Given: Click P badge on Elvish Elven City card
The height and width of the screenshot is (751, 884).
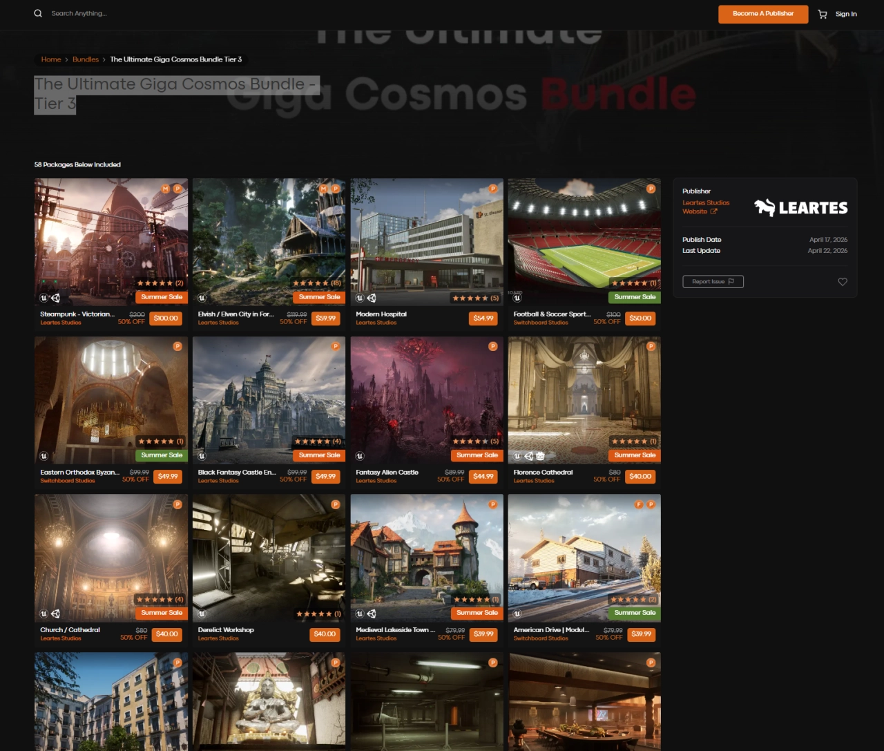Looking at the screenshot, I should coord(335,189).
